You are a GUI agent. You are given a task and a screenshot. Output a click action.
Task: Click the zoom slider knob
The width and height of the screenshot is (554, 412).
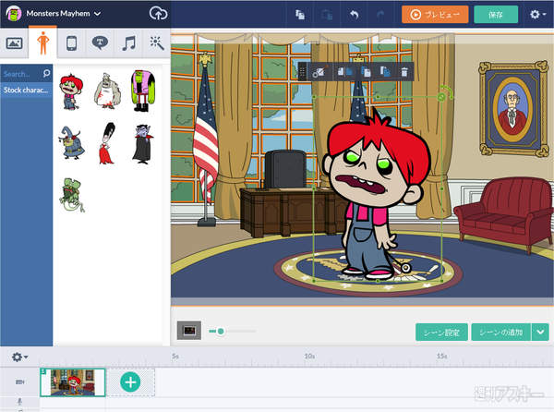coord(221,331)
